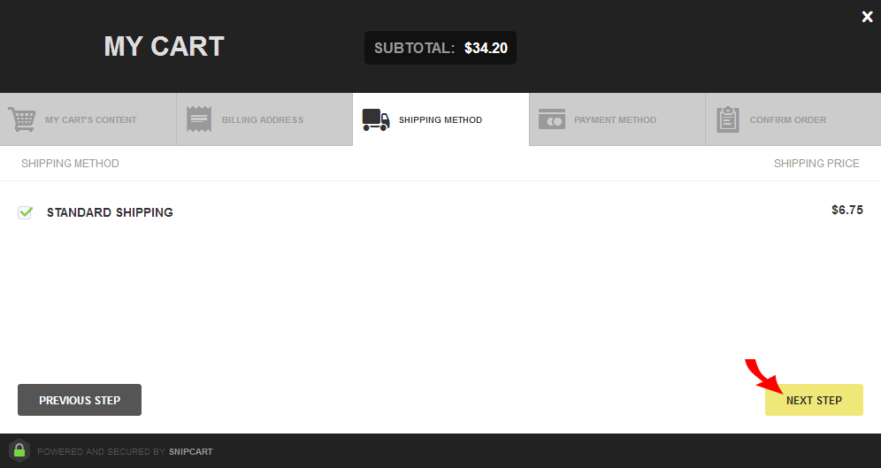
Task: Click the Subtotal $34.20 box
Action: tap(440, 48)
